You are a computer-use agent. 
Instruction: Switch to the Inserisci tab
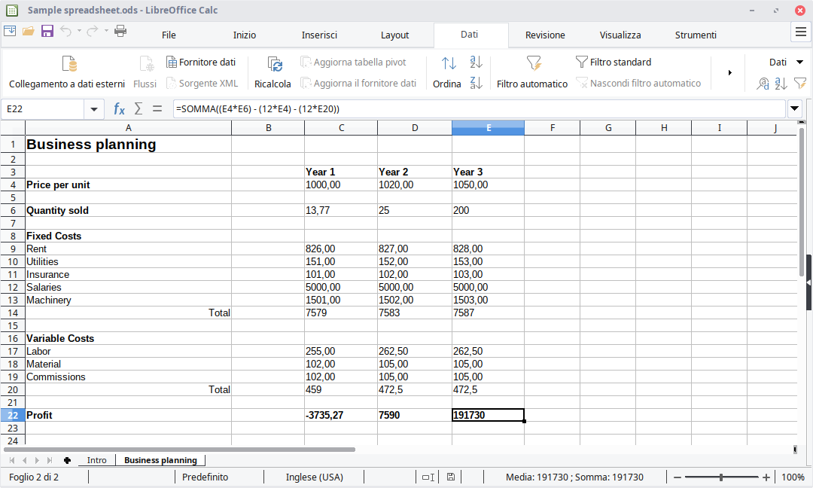[x=319, y=35]
